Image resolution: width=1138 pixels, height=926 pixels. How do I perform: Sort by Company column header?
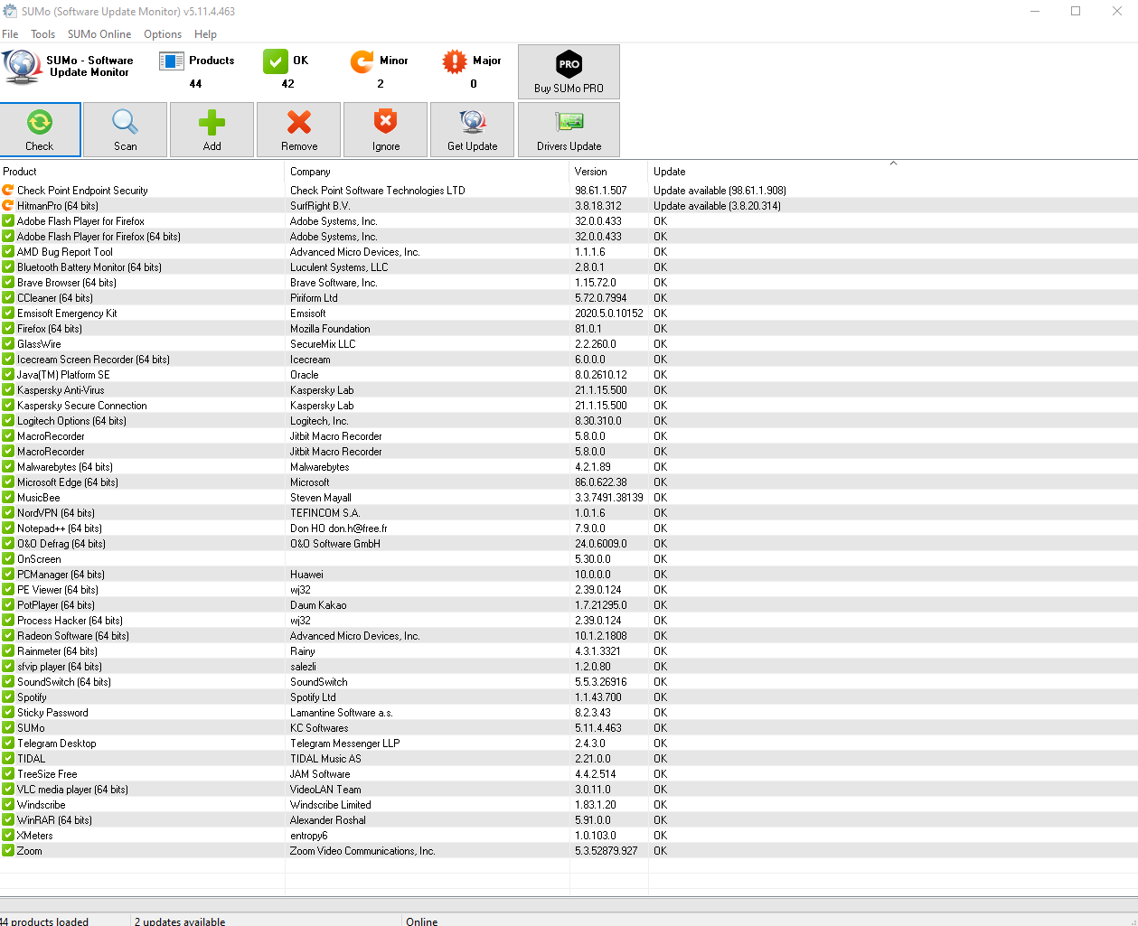(428, 172)
